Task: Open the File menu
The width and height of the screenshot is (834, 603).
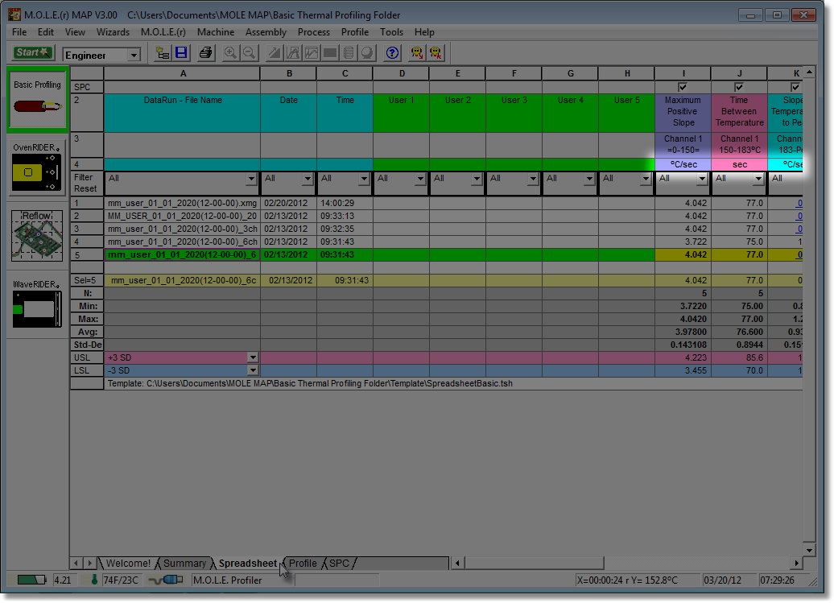Action: [x=19, y=32]
